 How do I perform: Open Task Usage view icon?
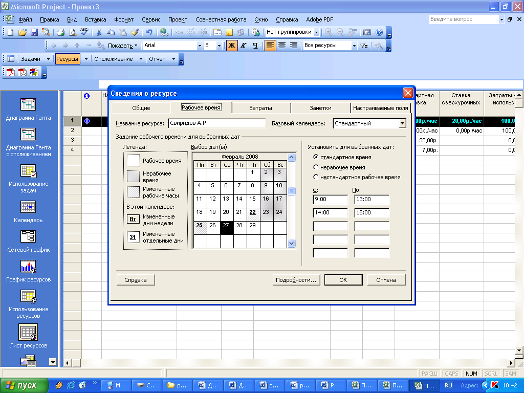coord(28,171)
